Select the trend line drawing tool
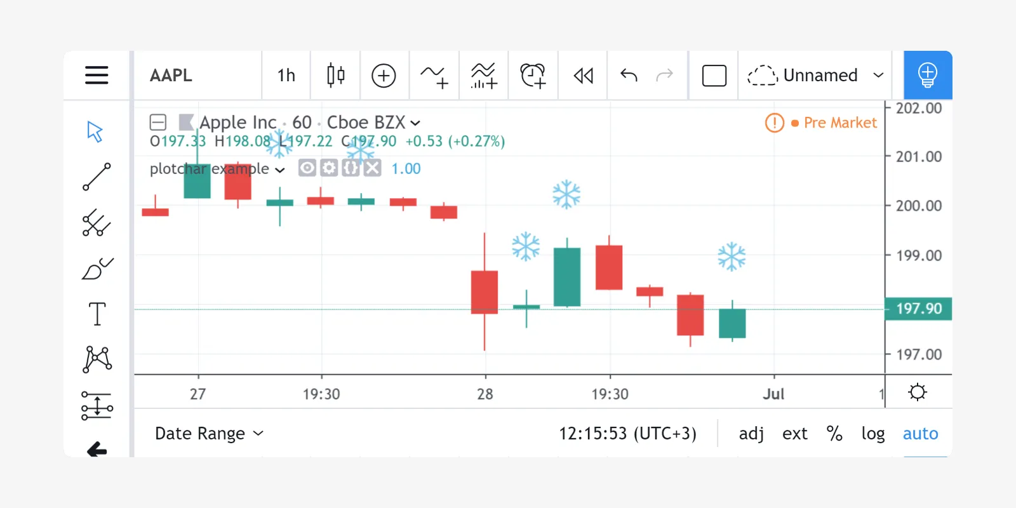Viewport: 1016px width, 508px height. pyautogui.click(x=97, y=177)
